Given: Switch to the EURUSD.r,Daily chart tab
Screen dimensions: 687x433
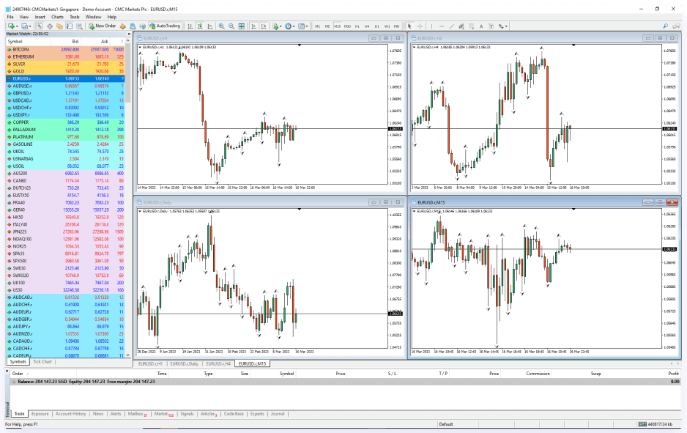Looking at the screenshot, I should click(185, 363).
